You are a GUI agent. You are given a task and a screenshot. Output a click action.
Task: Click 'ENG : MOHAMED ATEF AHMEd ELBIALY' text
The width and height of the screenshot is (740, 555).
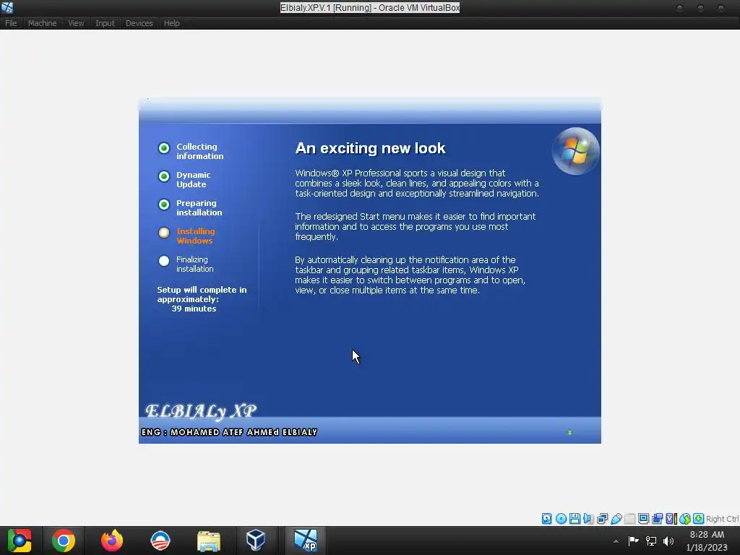[229, 432]
